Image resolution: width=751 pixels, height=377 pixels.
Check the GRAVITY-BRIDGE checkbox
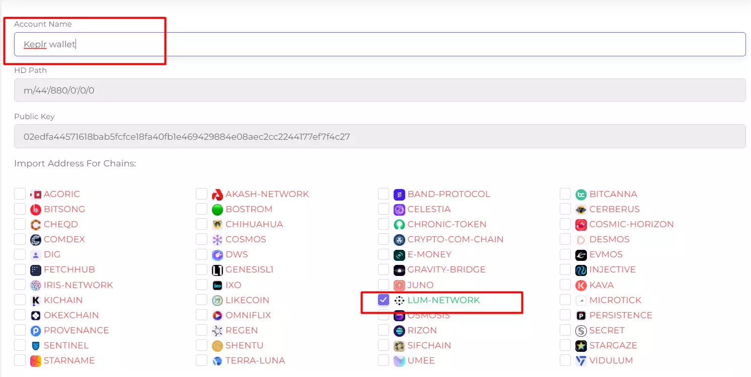pos(384,269)
